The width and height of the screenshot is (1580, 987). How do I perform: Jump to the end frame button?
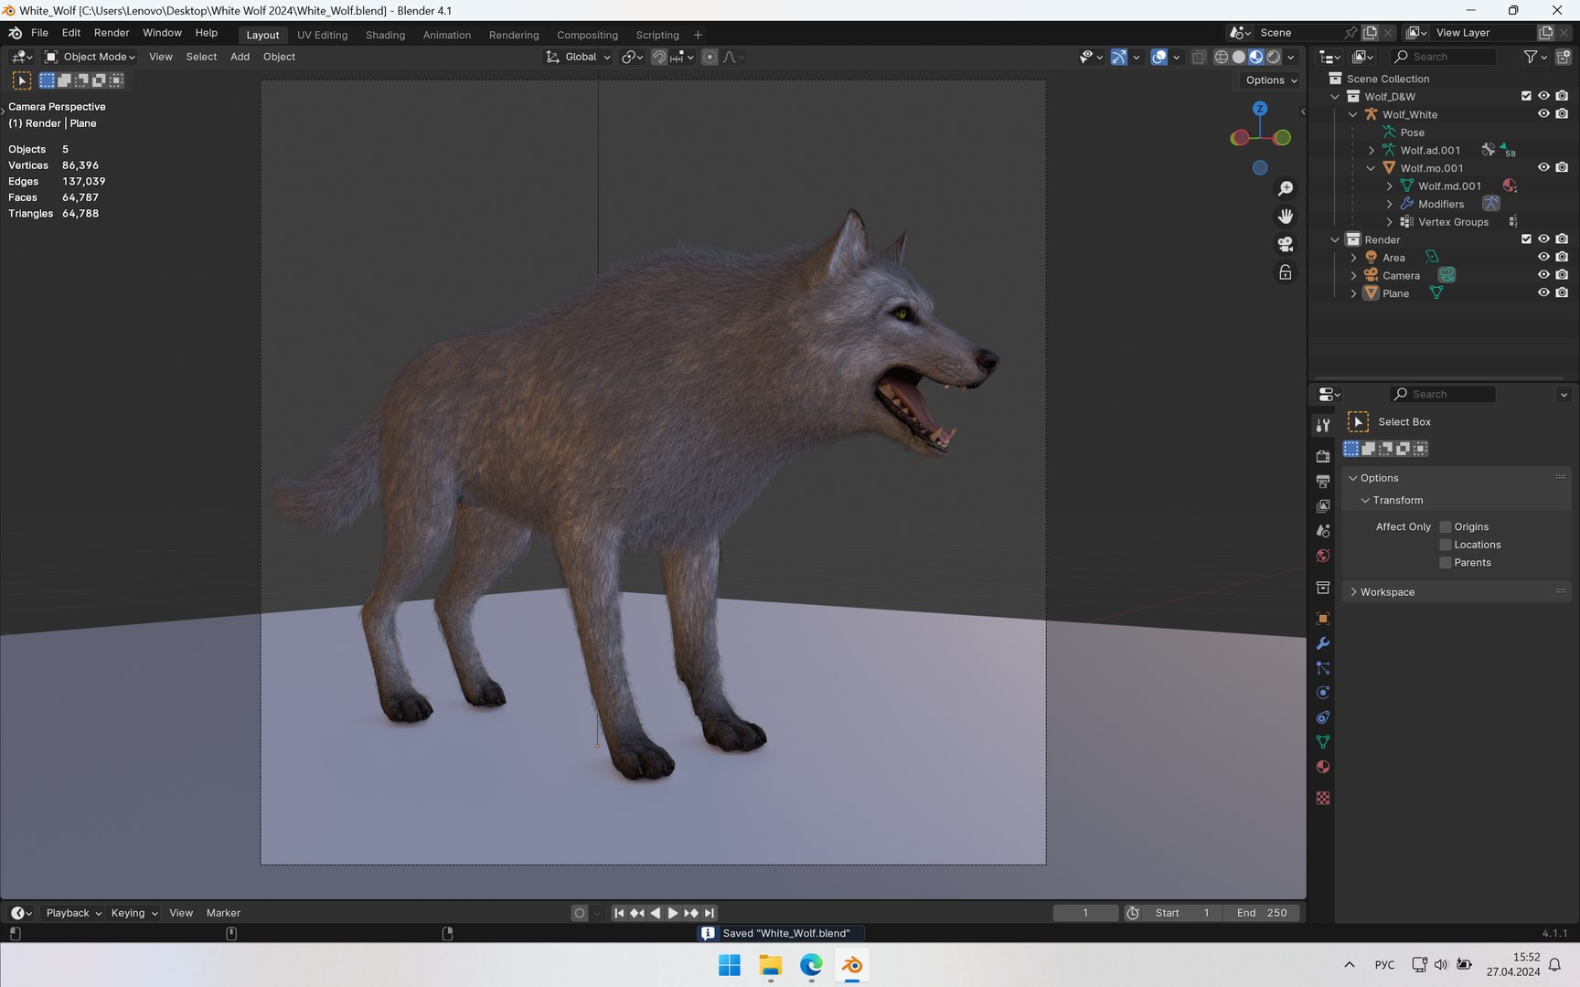pyautogui.click(x=710, y=913)
